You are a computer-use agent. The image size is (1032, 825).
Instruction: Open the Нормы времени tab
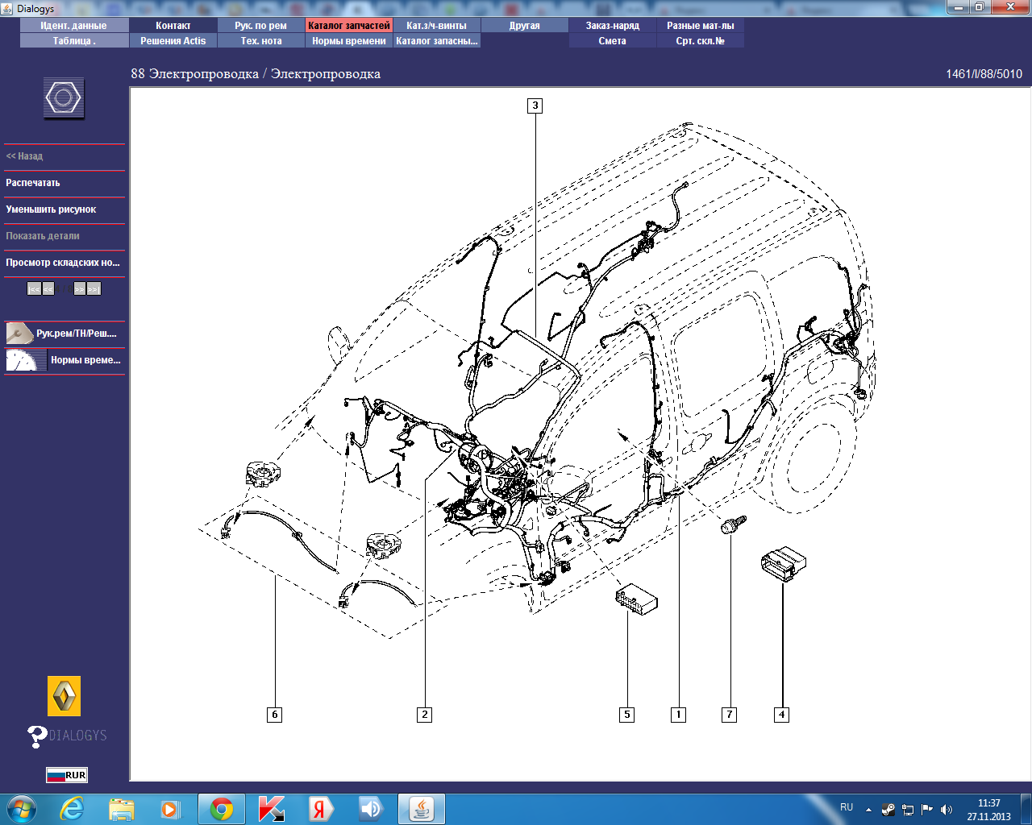point(349,41)
